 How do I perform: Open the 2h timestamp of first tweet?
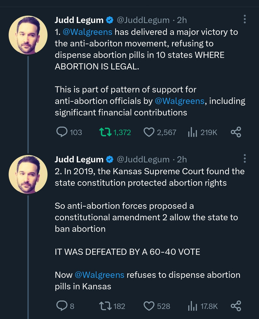(182, 20)
